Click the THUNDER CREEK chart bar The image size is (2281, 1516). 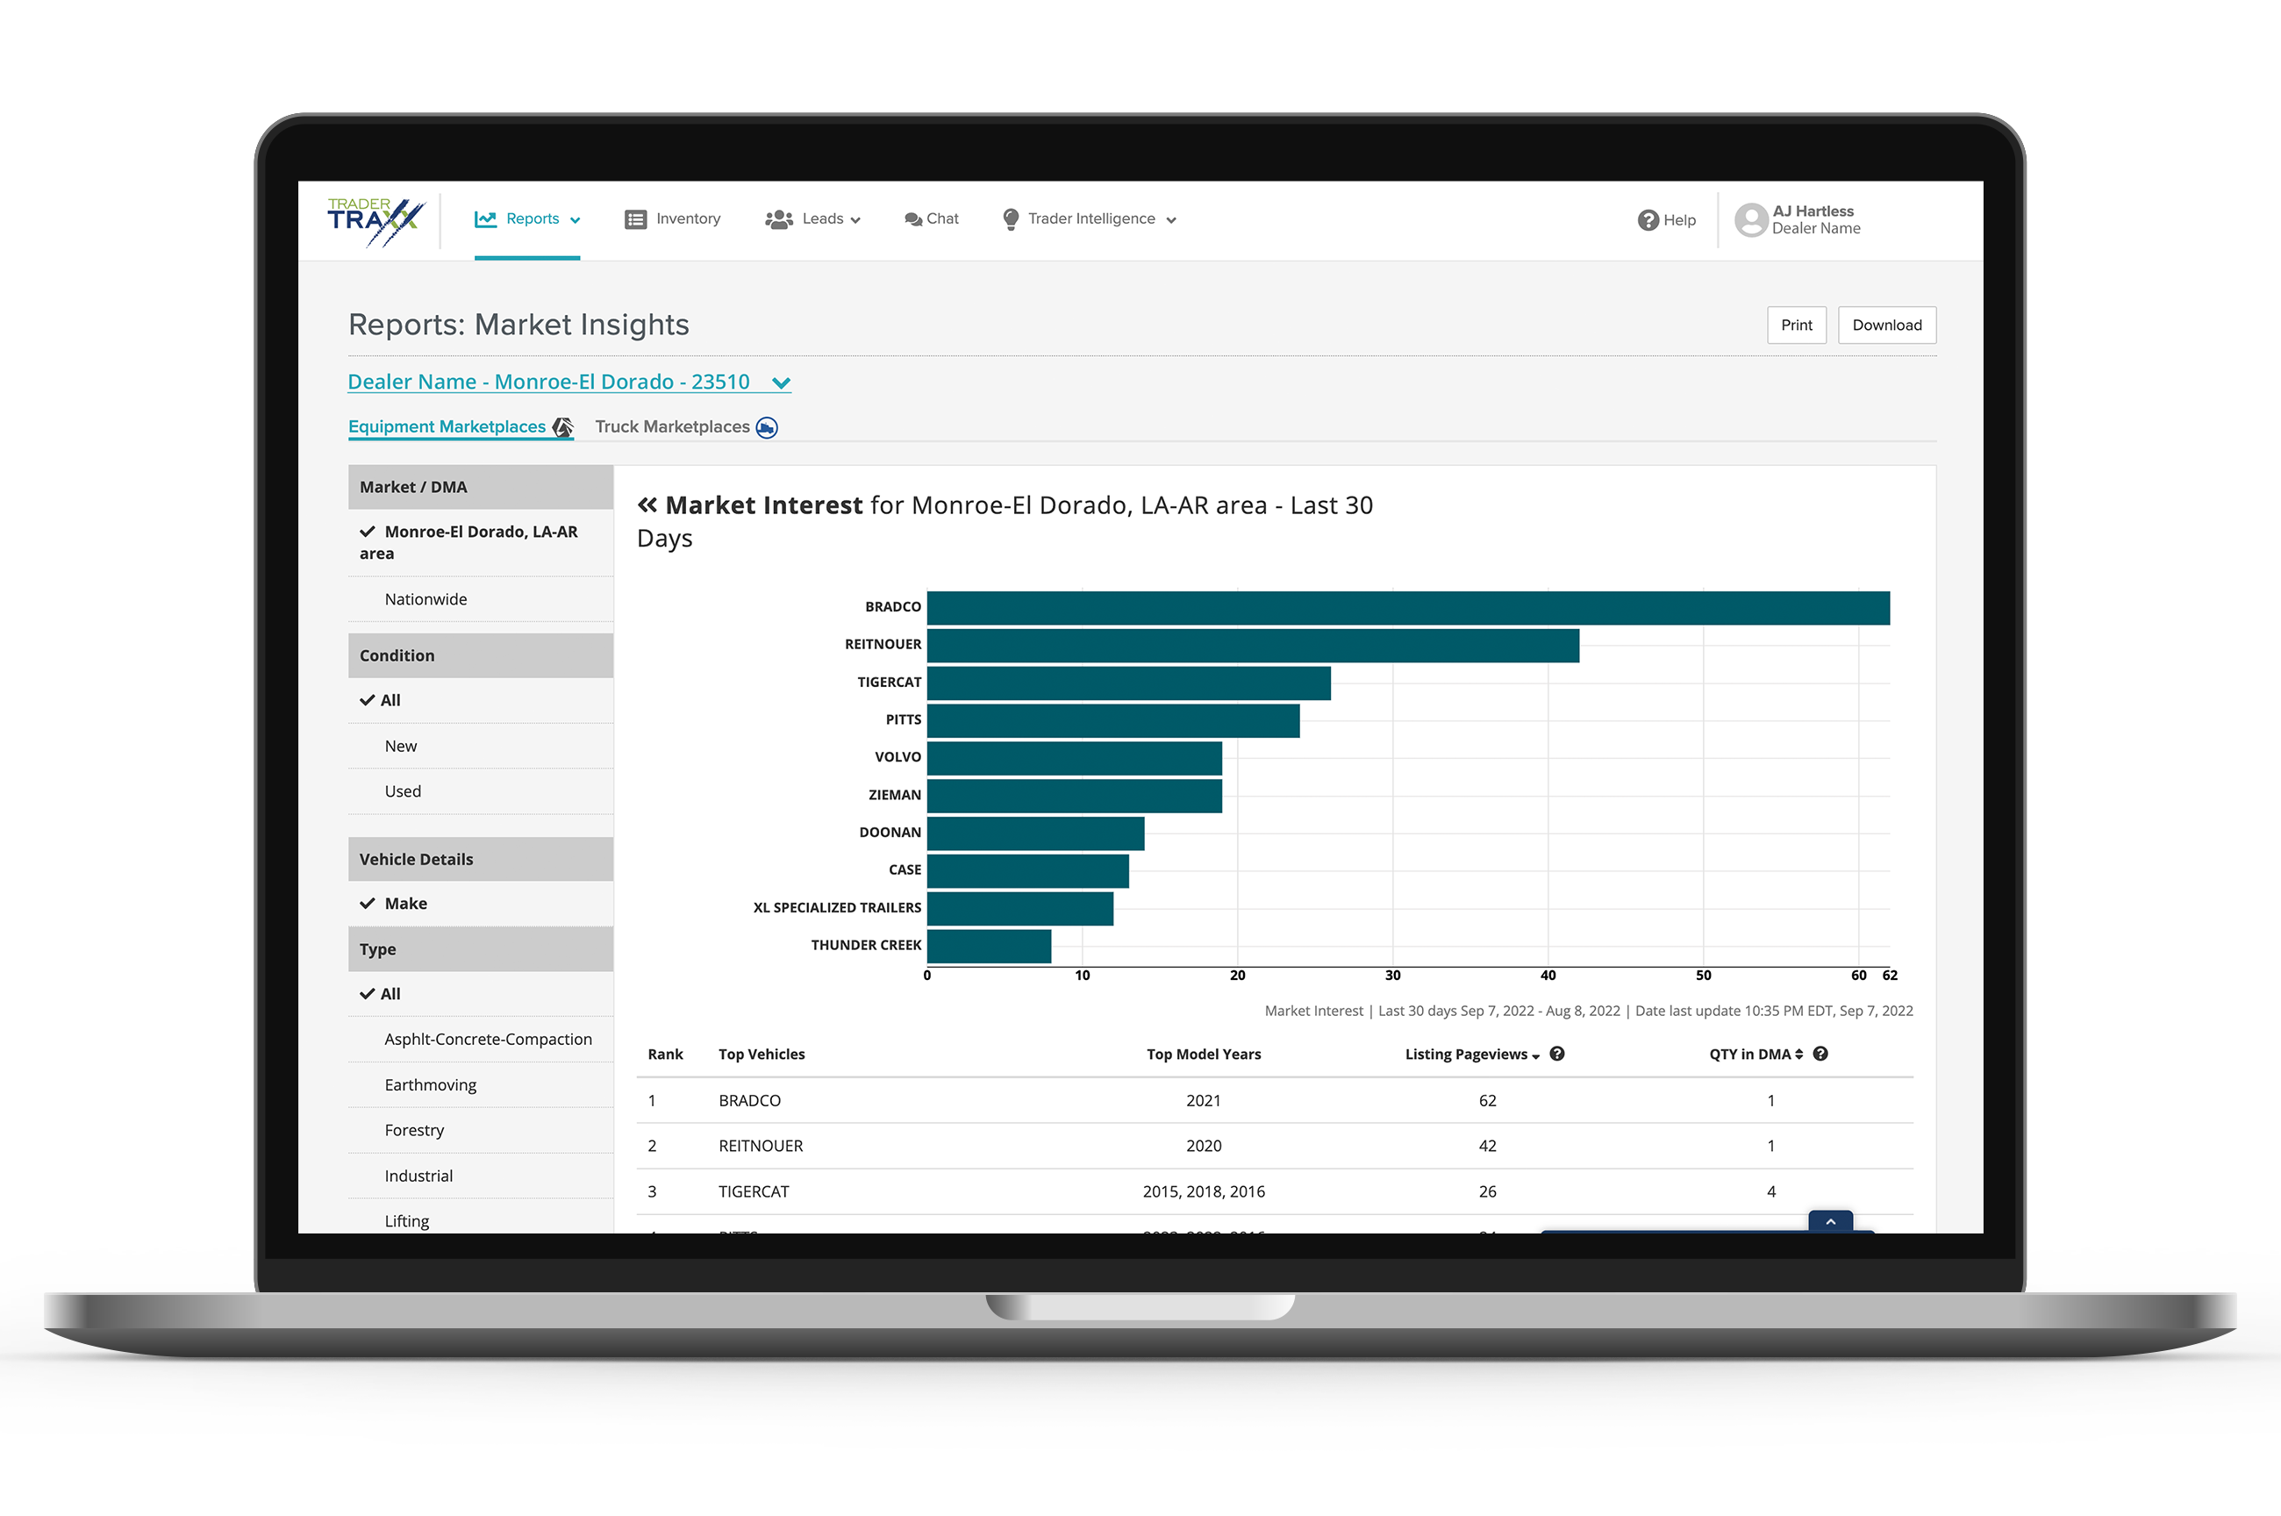pyautogui.click(x=990, y=947)
